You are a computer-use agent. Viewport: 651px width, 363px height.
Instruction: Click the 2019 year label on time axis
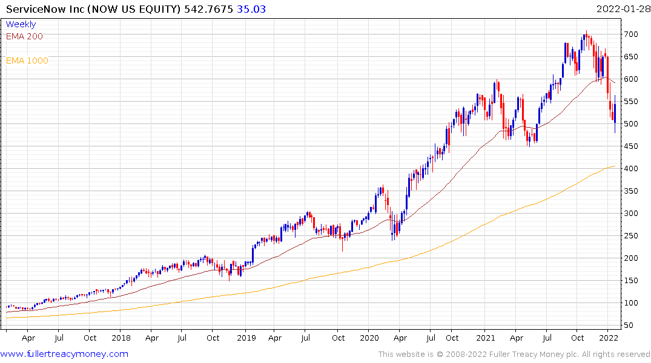[x=246, y=338]
